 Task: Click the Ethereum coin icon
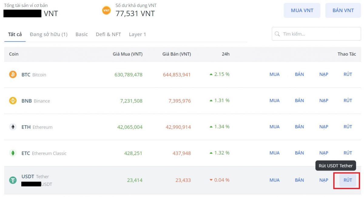tap(13, 127)
